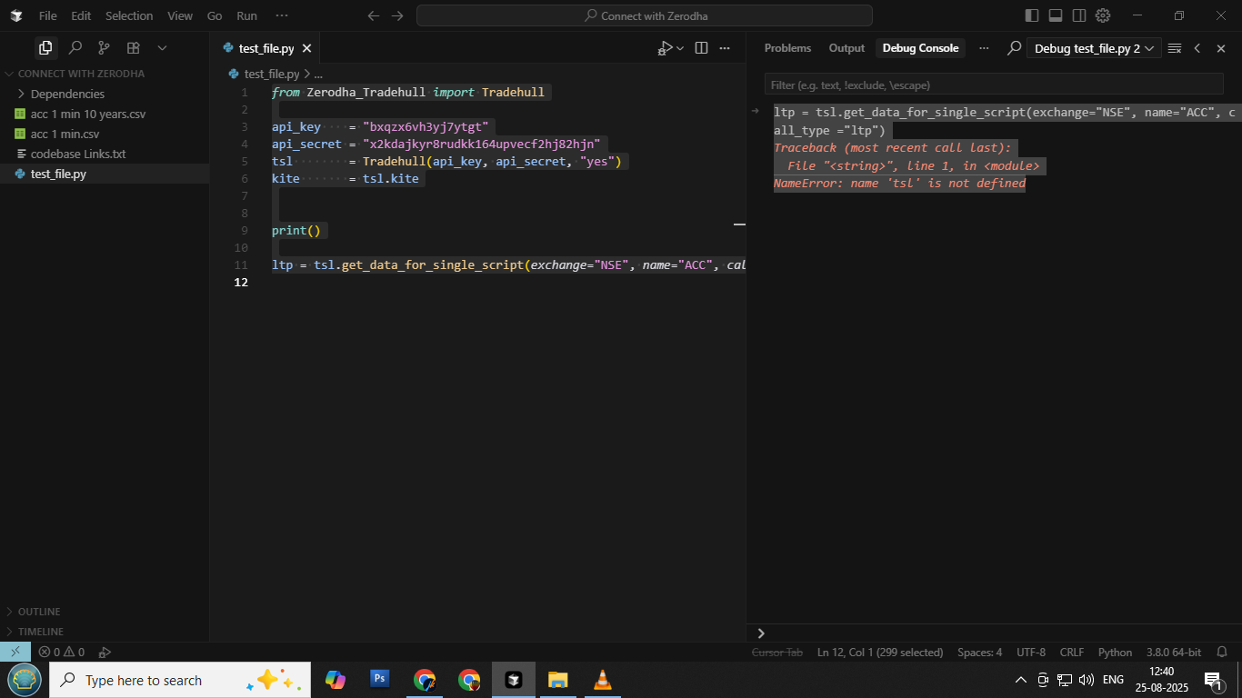The image size is (1242, 698).
Task: Expand the Outline section
Action: pos(39,612)
